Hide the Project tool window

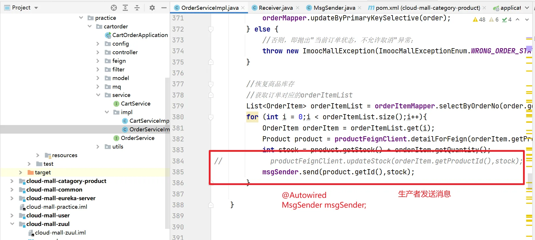pyautogui.click(x=164, y=8)
